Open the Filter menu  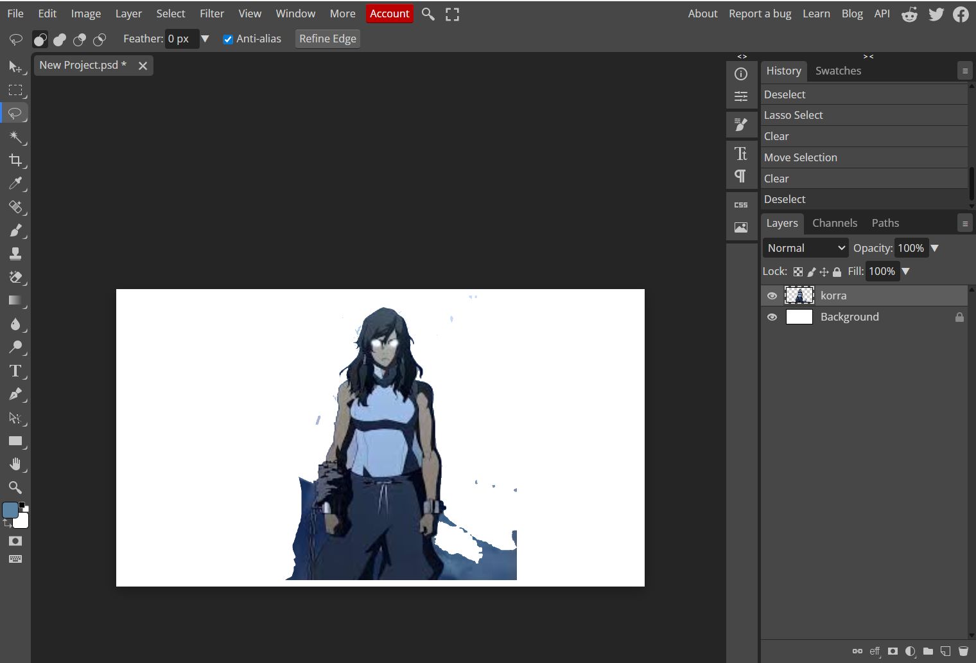(212, 13)
